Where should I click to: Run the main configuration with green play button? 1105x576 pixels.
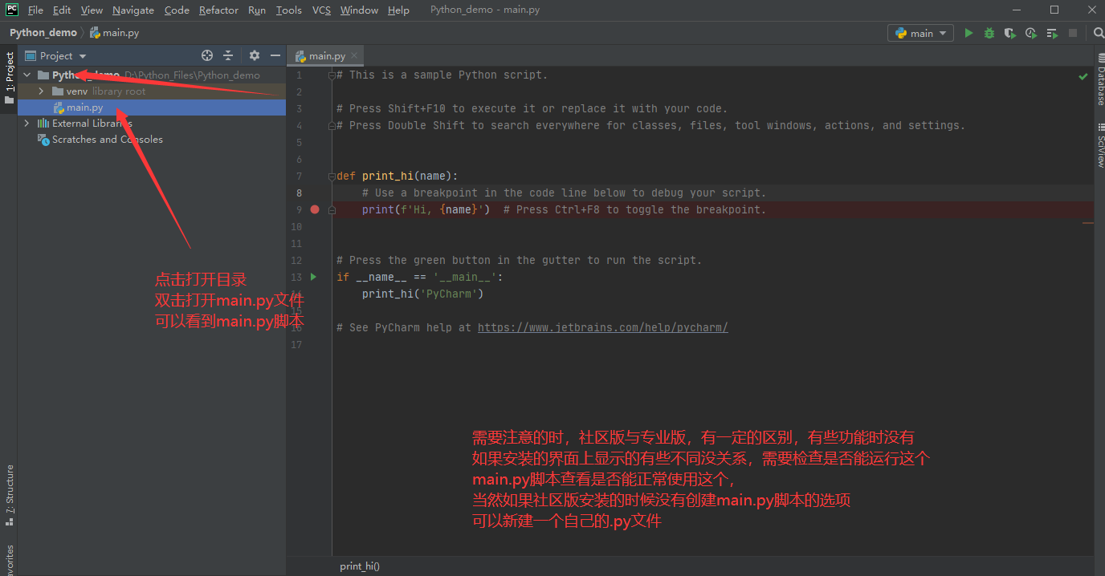968,33
